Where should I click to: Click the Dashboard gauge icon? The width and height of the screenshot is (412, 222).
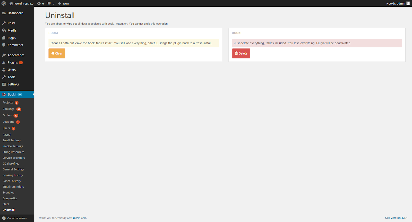click(4, 13)
